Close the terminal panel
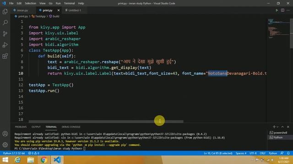Image resolution: width=293 pixels, height=164 pixels. pyautogui.click(x=288, y=127)
